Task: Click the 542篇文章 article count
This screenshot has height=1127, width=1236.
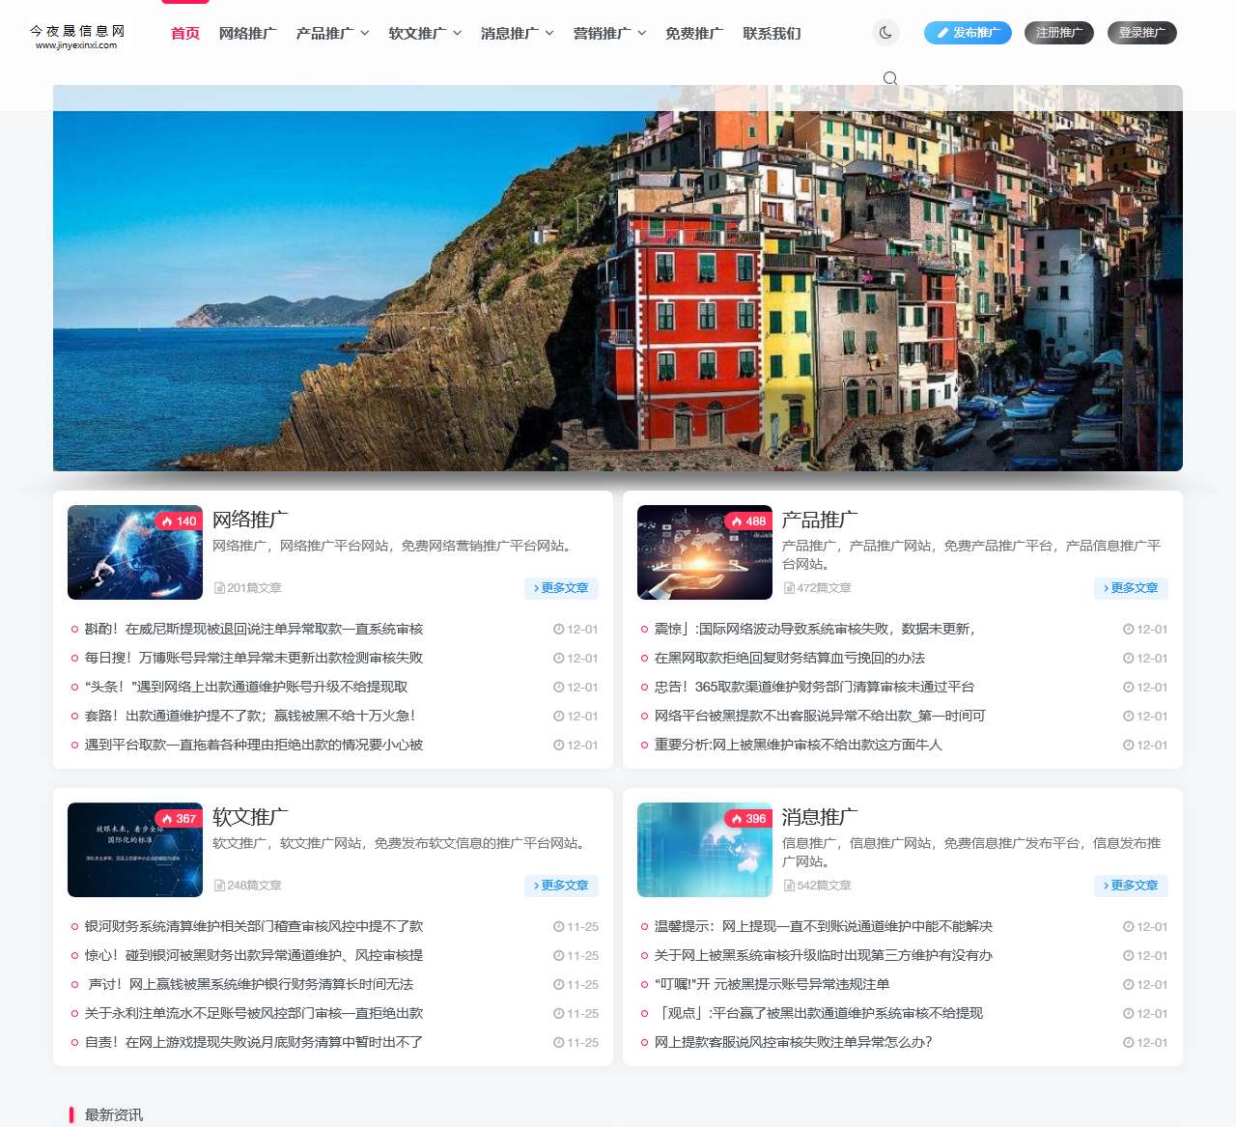Action: pos(818,886)
